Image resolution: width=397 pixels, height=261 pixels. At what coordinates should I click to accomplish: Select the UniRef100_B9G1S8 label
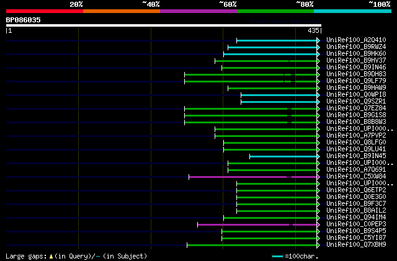(x=356, y=115)
